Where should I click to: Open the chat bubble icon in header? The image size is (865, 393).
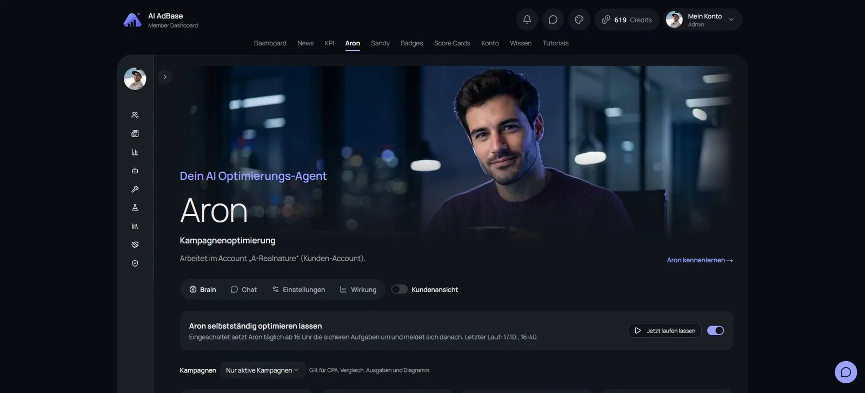click(x=553, y=19)
